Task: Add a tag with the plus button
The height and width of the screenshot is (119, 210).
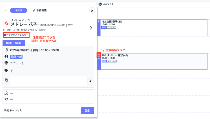Action: [x=12, y=71]
